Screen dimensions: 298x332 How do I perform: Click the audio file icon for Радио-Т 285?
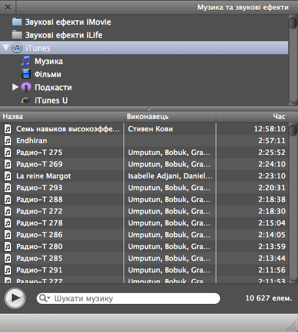coord(8,258)
